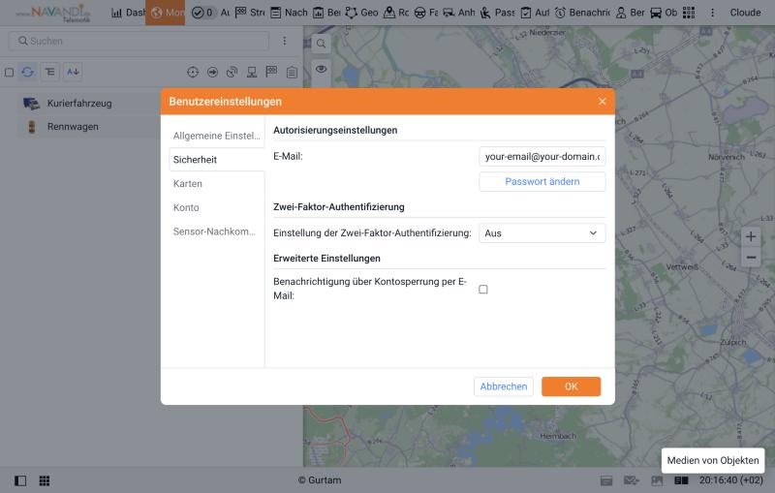Click the checkmark counter showing 0
Image resolution: width=775 pixels, height=493 pixels.
[x=202, y=13]
